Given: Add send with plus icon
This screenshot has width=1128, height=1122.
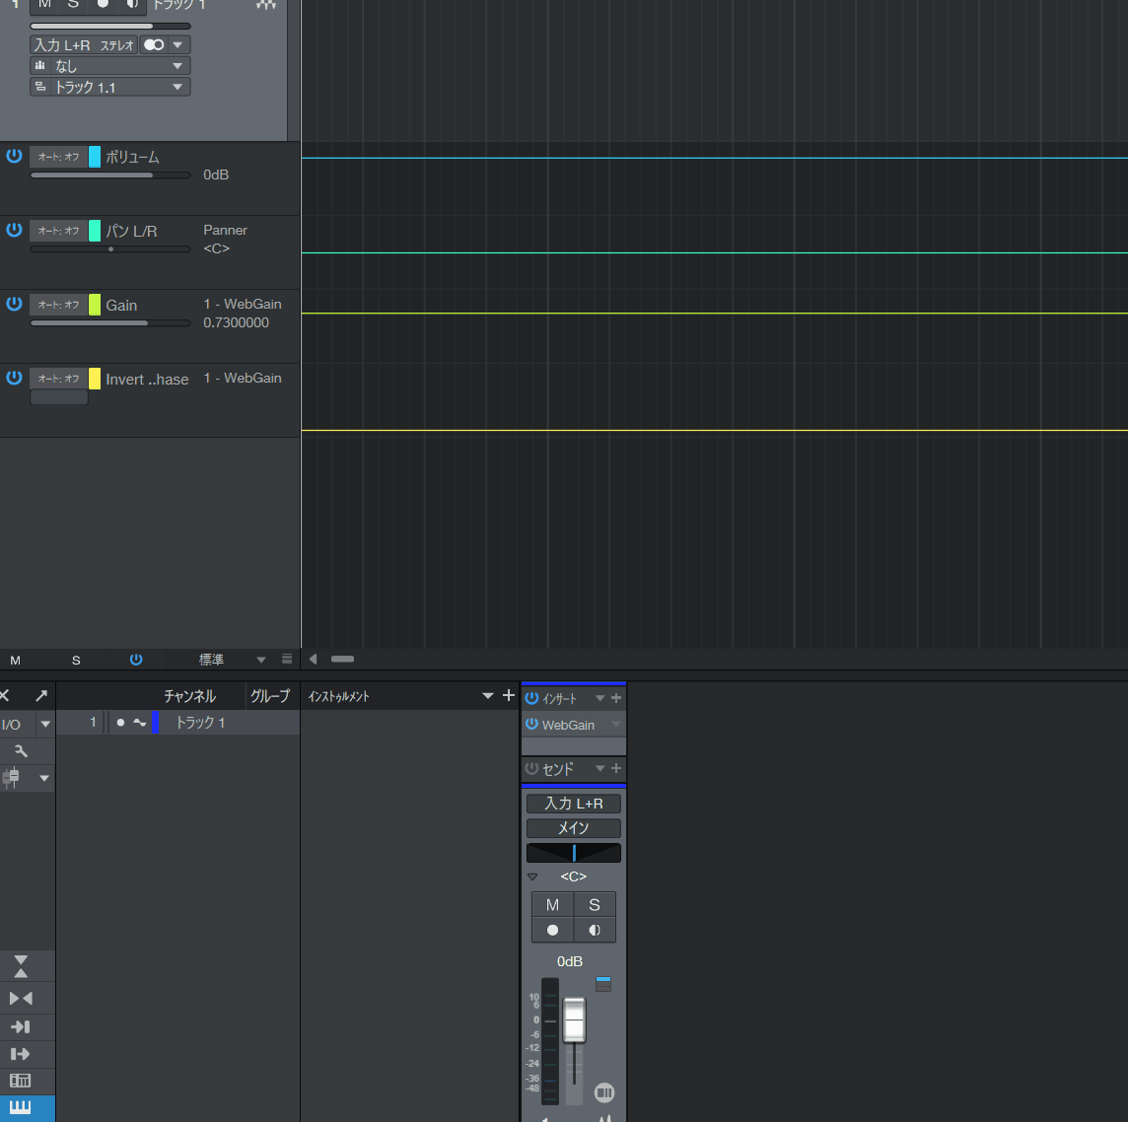Looking at the screenshot, I should pos(616,769).
